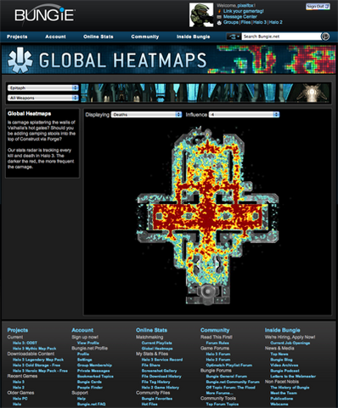Open the Halo 2 Game History link
The image size is (338, 408).
pyautogui.click(x=161, y=388)
